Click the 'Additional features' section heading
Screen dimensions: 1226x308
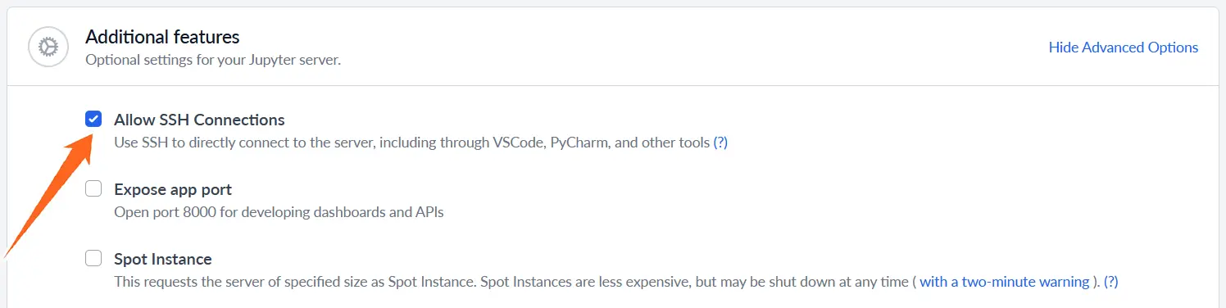click(162, 37)
